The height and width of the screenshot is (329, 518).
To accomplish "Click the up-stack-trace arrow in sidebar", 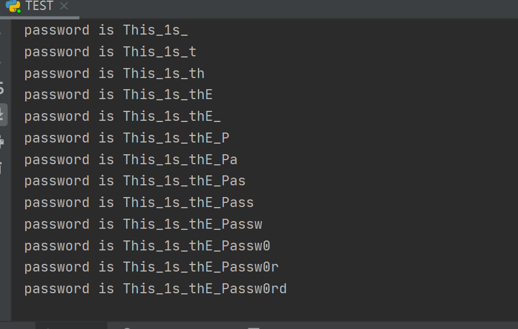I will [x=1, y=33].
